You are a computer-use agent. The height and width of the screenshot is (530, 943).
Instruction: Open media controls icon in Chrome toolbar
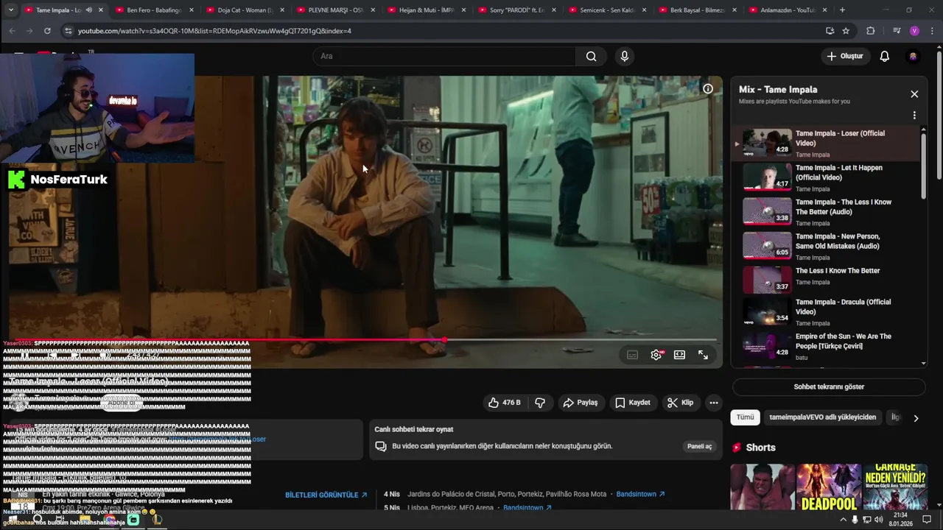click(897, 31)
